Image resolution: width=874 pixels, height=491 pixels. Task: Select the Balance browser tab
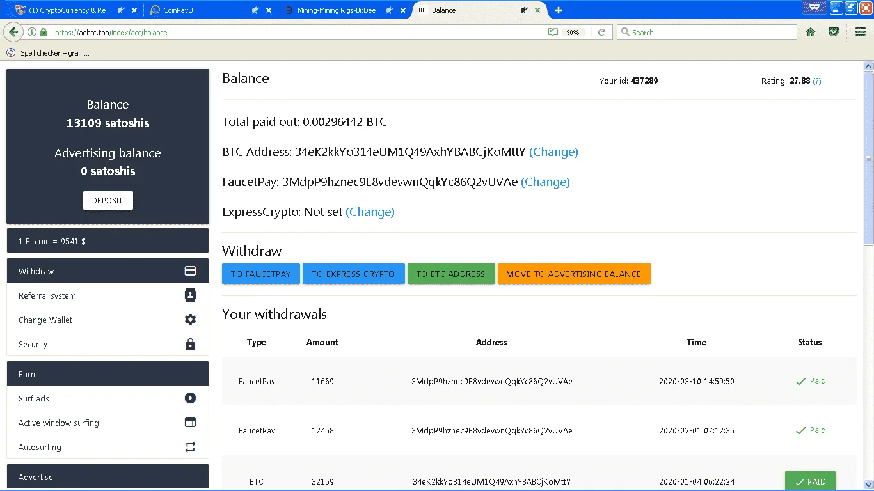tap(479, 10)
